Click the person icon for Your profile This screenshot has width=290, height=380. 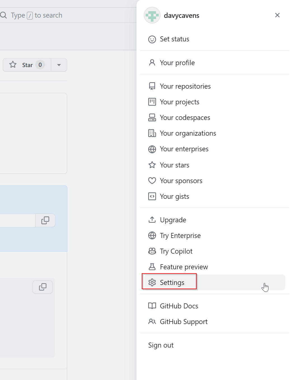(x=152, y=63)
